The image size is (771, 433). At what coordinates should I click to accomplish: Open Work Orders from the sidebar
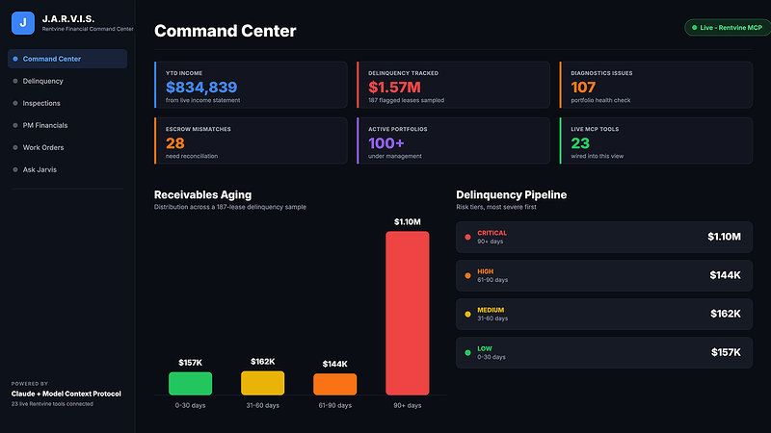tap(67, 147)
